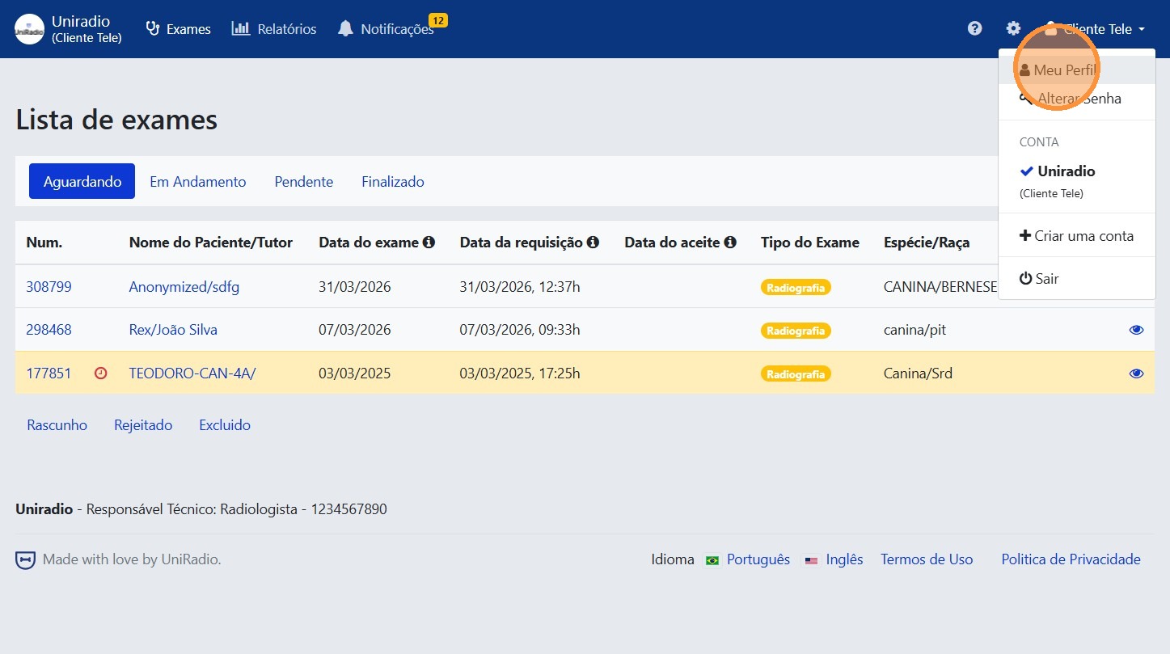Open the help question mark icon

(x=974, y=29)
